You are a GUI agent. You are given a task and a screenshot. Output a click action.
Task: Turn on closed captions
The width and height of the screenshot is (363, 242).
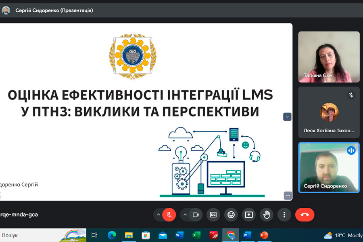point(213,215)
